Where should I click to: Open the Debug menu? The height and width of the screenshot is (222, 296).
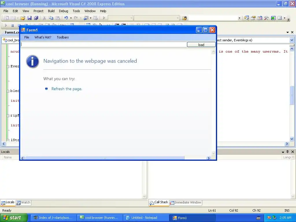[63, 11]
